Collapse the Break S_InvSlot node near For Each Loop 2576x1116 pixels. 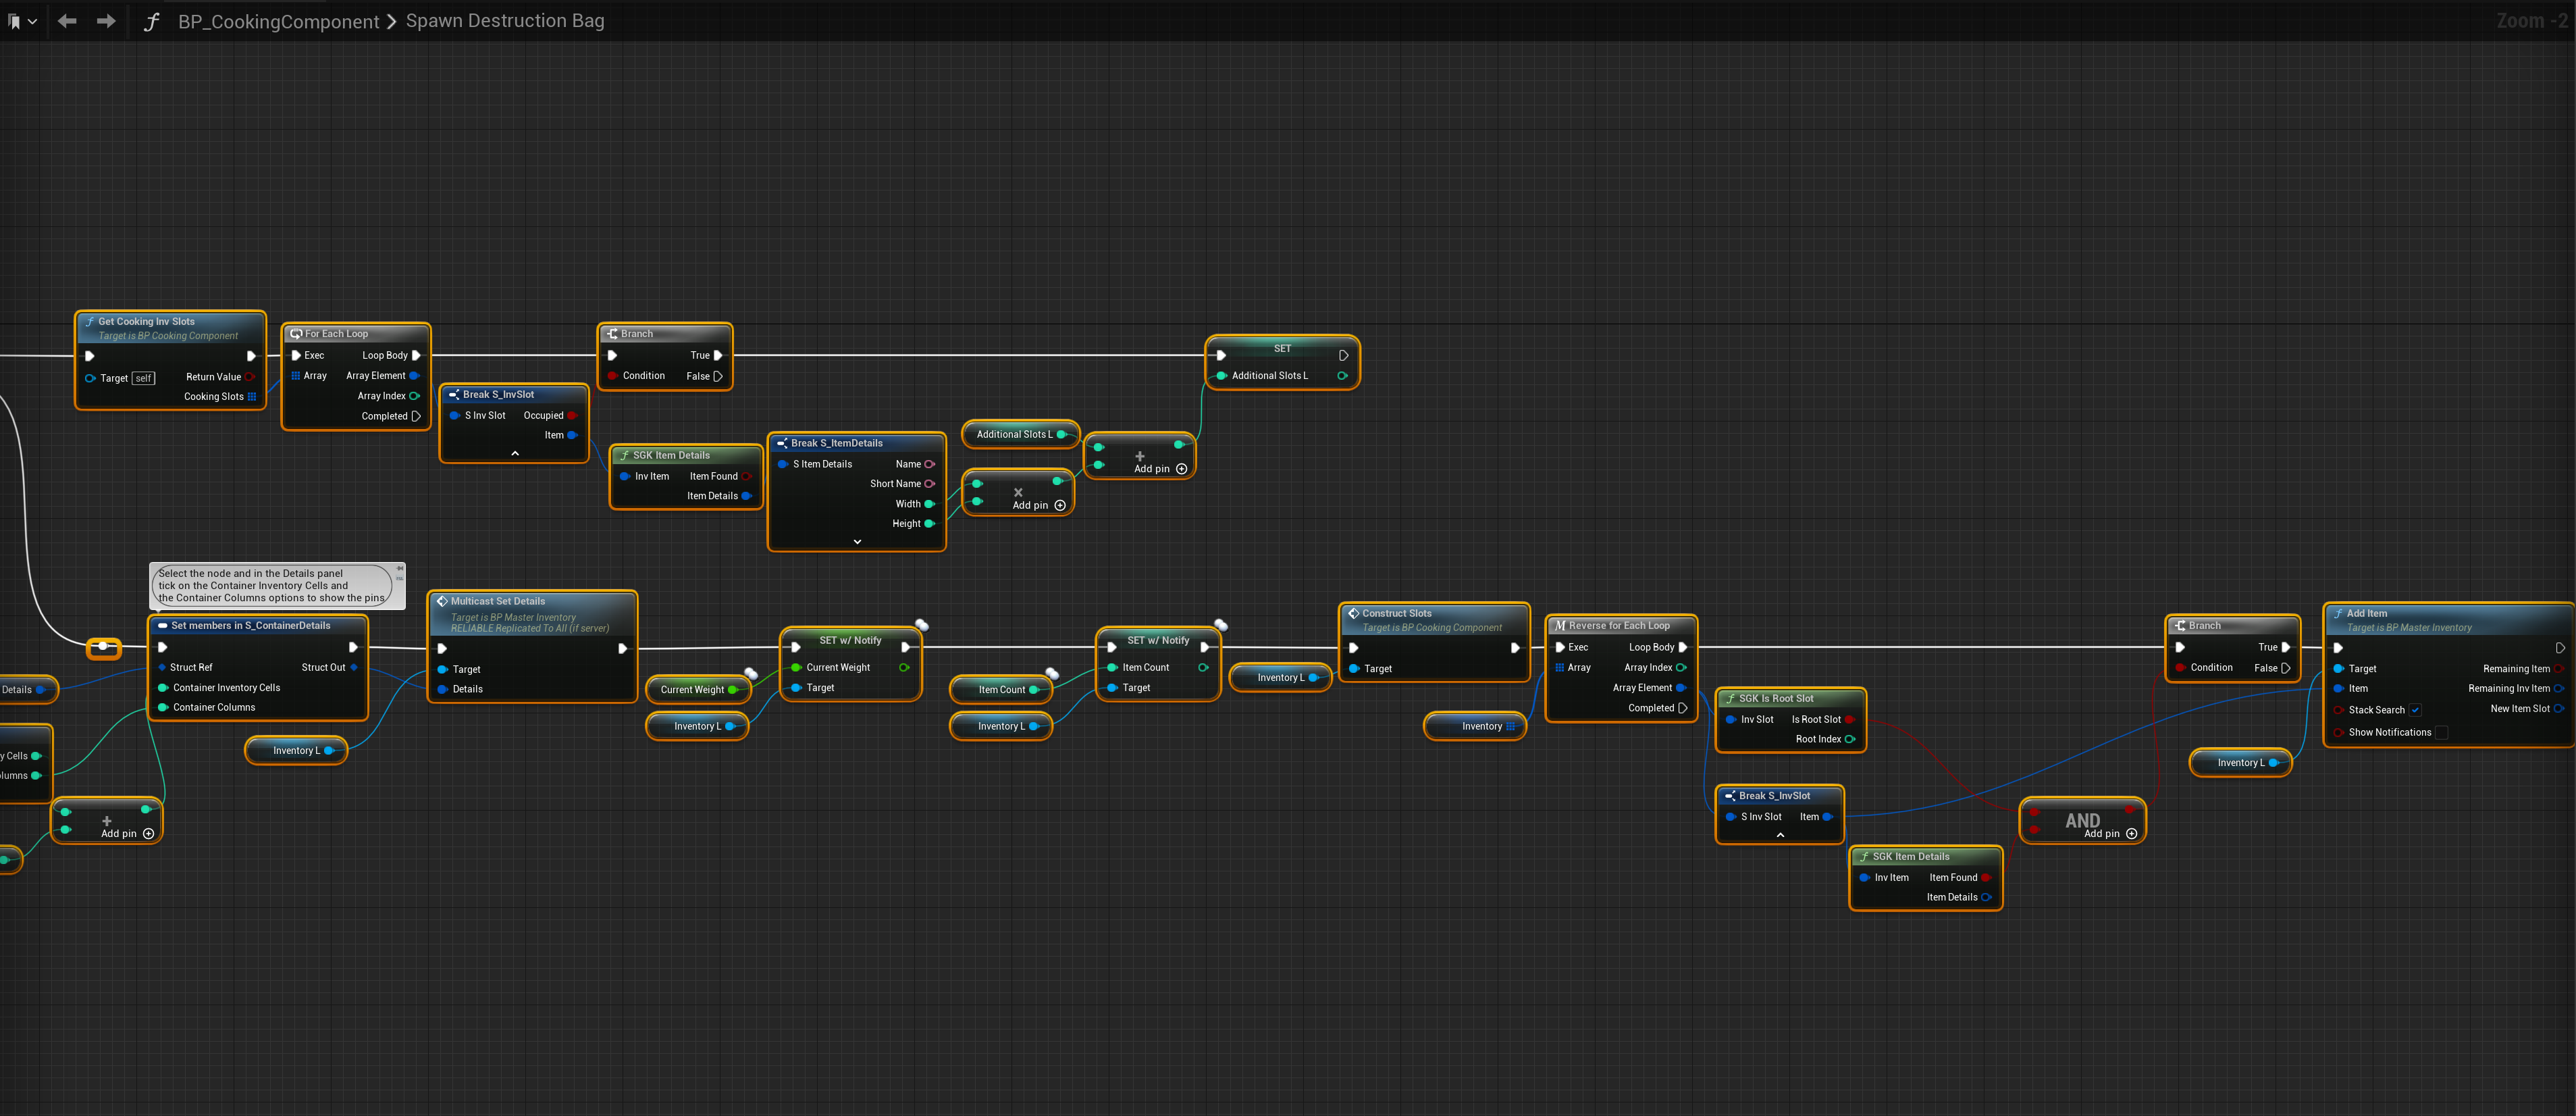tap(515, 453)
